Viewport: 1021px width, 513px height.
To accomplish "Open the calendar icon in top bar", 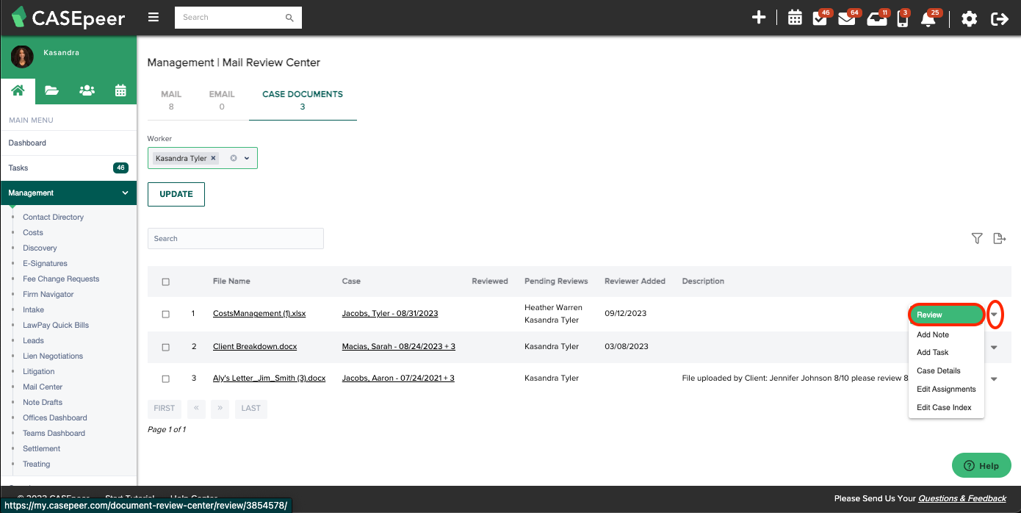I will (x=795, y=18).
